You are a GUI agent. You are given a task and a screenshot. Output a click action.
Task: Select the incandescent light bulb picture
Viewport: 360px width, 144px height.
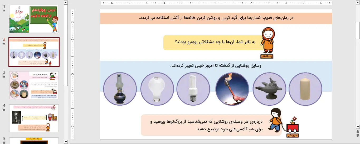157,89
